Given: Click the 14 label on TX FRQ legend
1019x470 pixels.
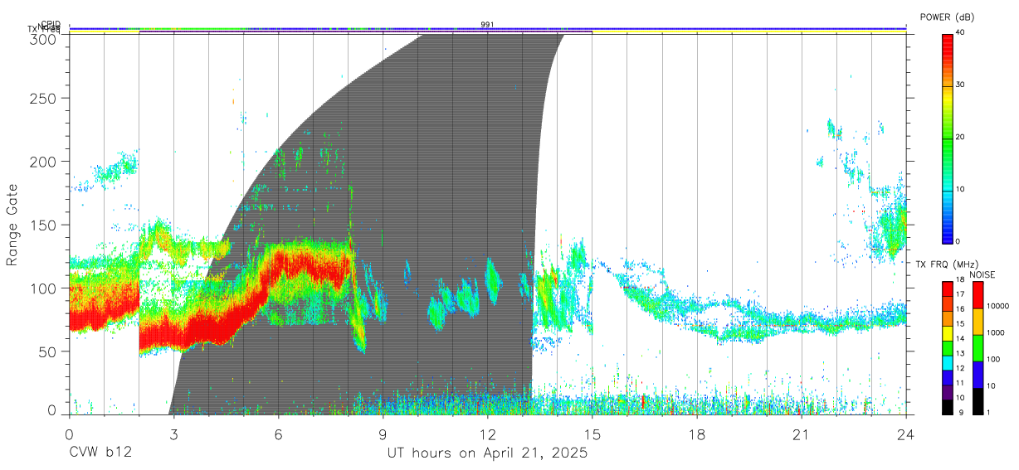Looking at the screenshot, I should point(961,339).
